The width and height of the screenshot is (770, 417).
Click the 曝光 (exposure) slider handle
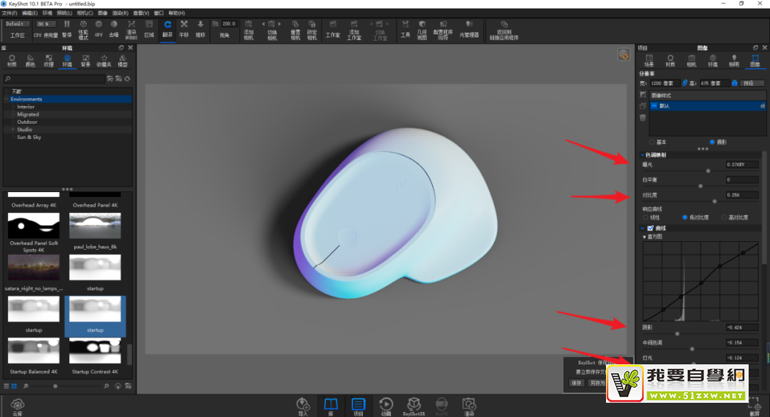click(x=708, y=171)
